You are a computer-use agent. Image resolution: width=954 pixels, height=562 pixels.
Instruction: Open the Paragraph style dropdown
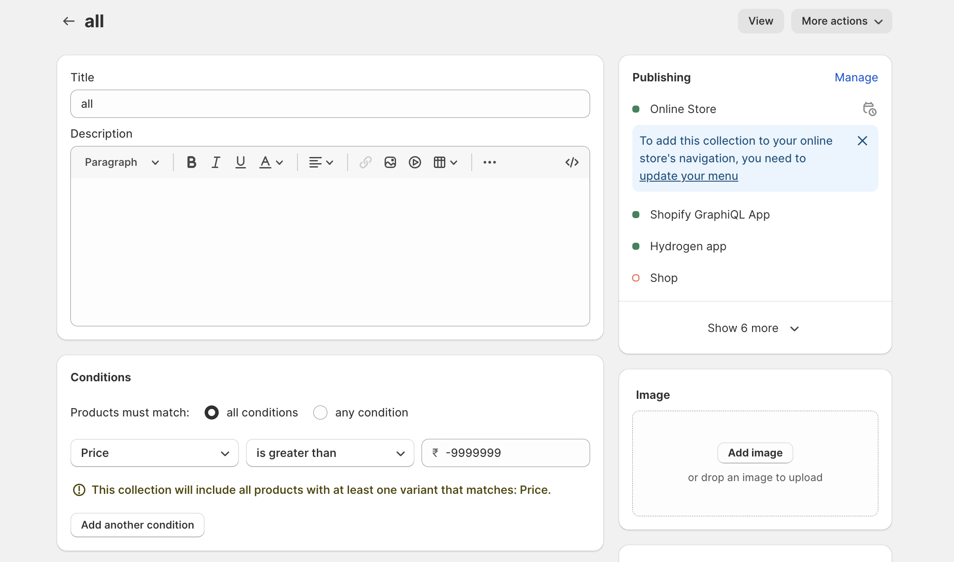click(121, 162)
